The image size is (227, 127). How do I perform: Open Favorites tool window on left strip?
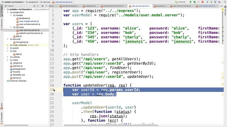click(1, 118)
